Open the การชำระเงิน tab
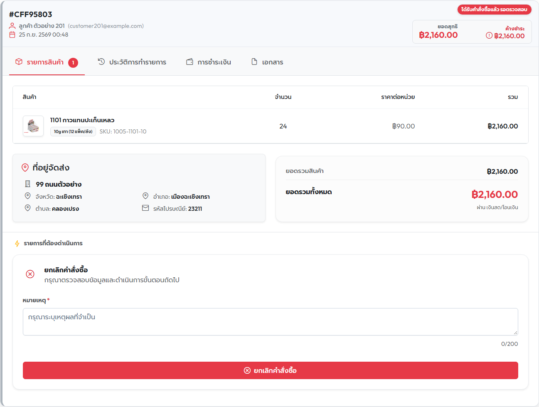This screenshot has height=407, width=539. [209, 62]
